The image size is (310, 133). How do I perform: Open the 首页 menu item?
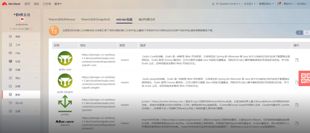pyautogui.click(x=27, y=4)
